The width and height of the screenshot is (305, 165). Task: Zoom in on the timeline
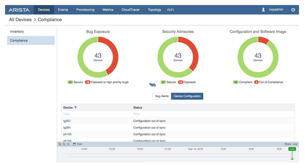(x=60, y=144)
